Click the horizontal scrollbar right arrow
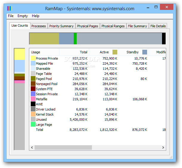The width and height of the screenshot is (182, 168). 163,148
